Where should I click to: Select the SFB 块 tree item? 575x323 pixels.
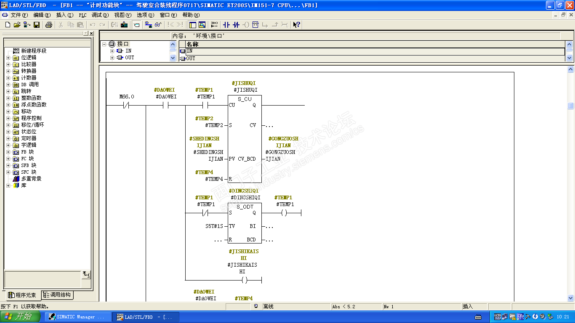(29, 165)
